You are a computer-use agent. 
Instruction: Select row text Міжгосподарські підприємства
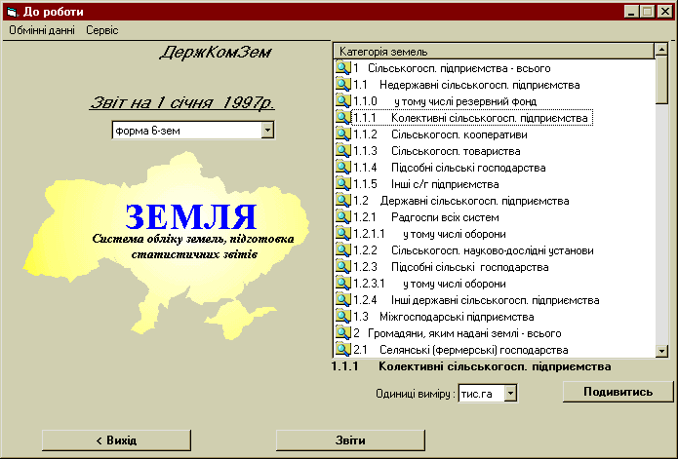457,317
